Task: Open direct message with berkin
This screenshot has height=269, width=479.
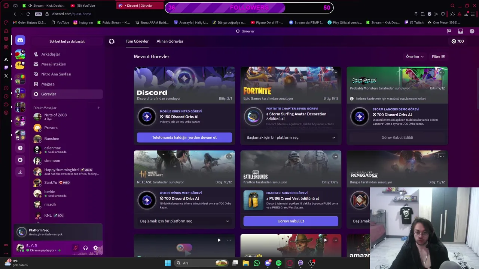Action: 67,194
